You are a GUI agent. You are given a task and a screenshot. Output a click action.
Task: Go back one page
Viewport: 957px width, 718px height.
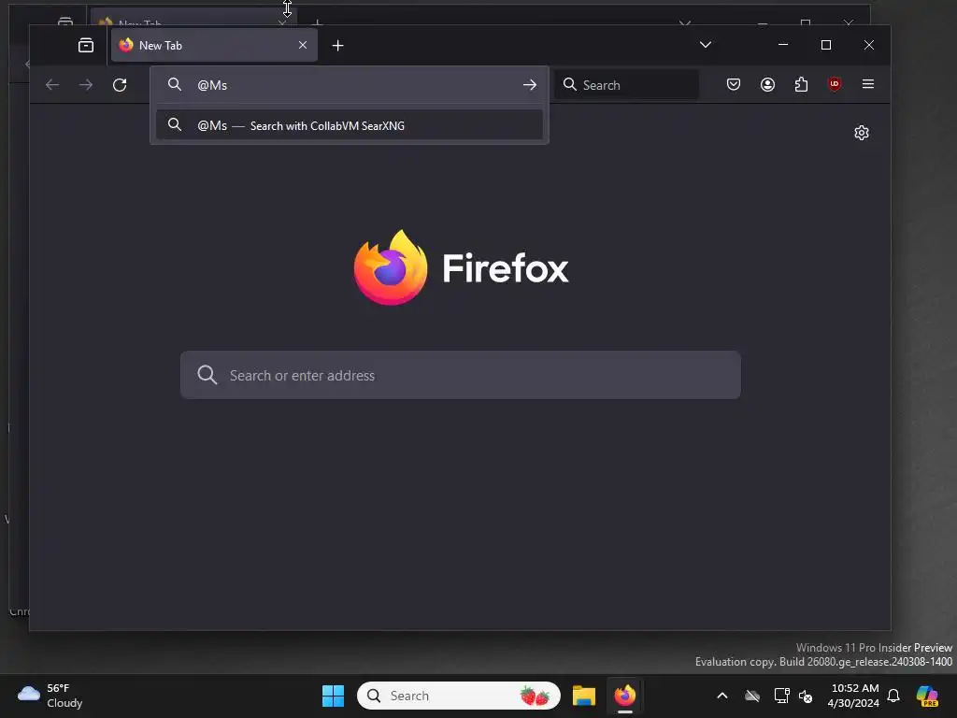[x=52, y=85]
